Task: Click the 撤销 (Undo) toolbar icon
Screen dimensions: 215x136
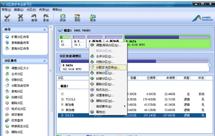Action: [x=34, y=18]
